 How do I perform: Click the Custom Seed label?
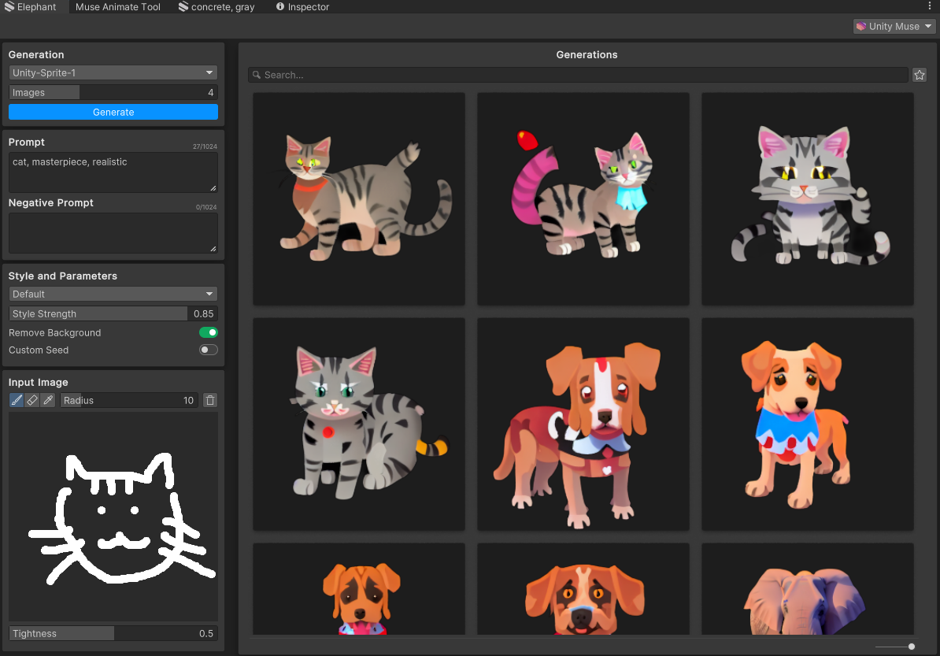pyautogui.click(x=39, y=350)
